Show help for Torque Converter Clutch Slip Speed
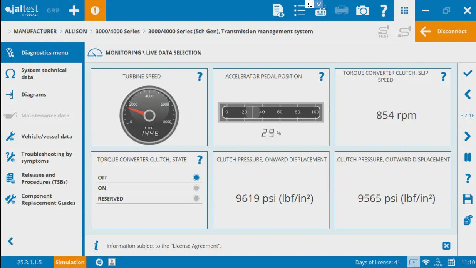The image size is (476, 268). tap(443, 77)
